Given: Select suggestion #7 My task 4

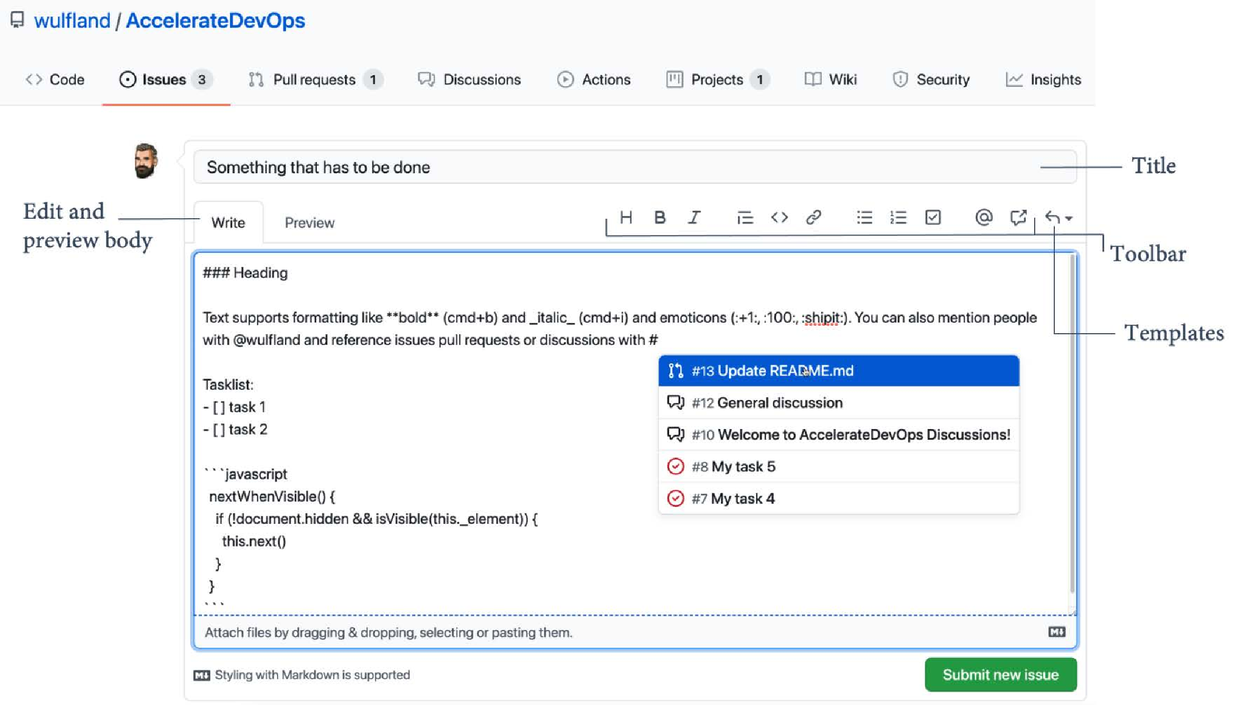Looking at the screenshot, I should pyautogui.click(x=838, y=499).
